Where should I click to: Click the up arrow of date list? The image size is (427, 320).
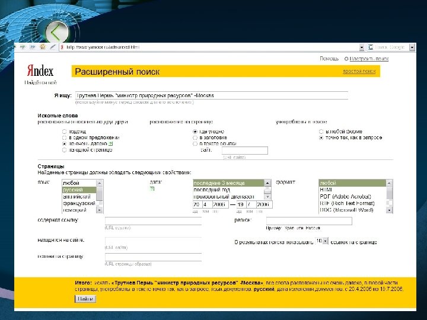click(267, 183)
